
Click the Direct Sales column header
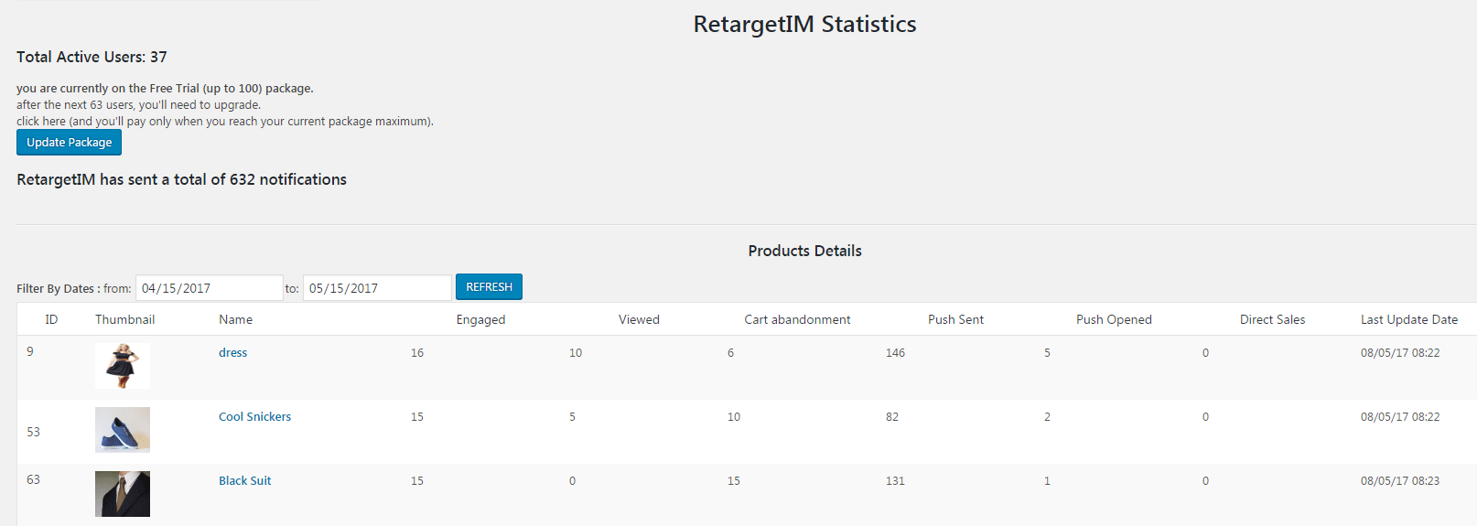point(1272,319)
